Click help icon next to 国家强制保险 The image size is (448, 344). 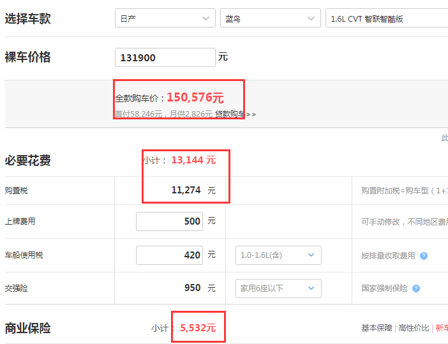[416, 288]
